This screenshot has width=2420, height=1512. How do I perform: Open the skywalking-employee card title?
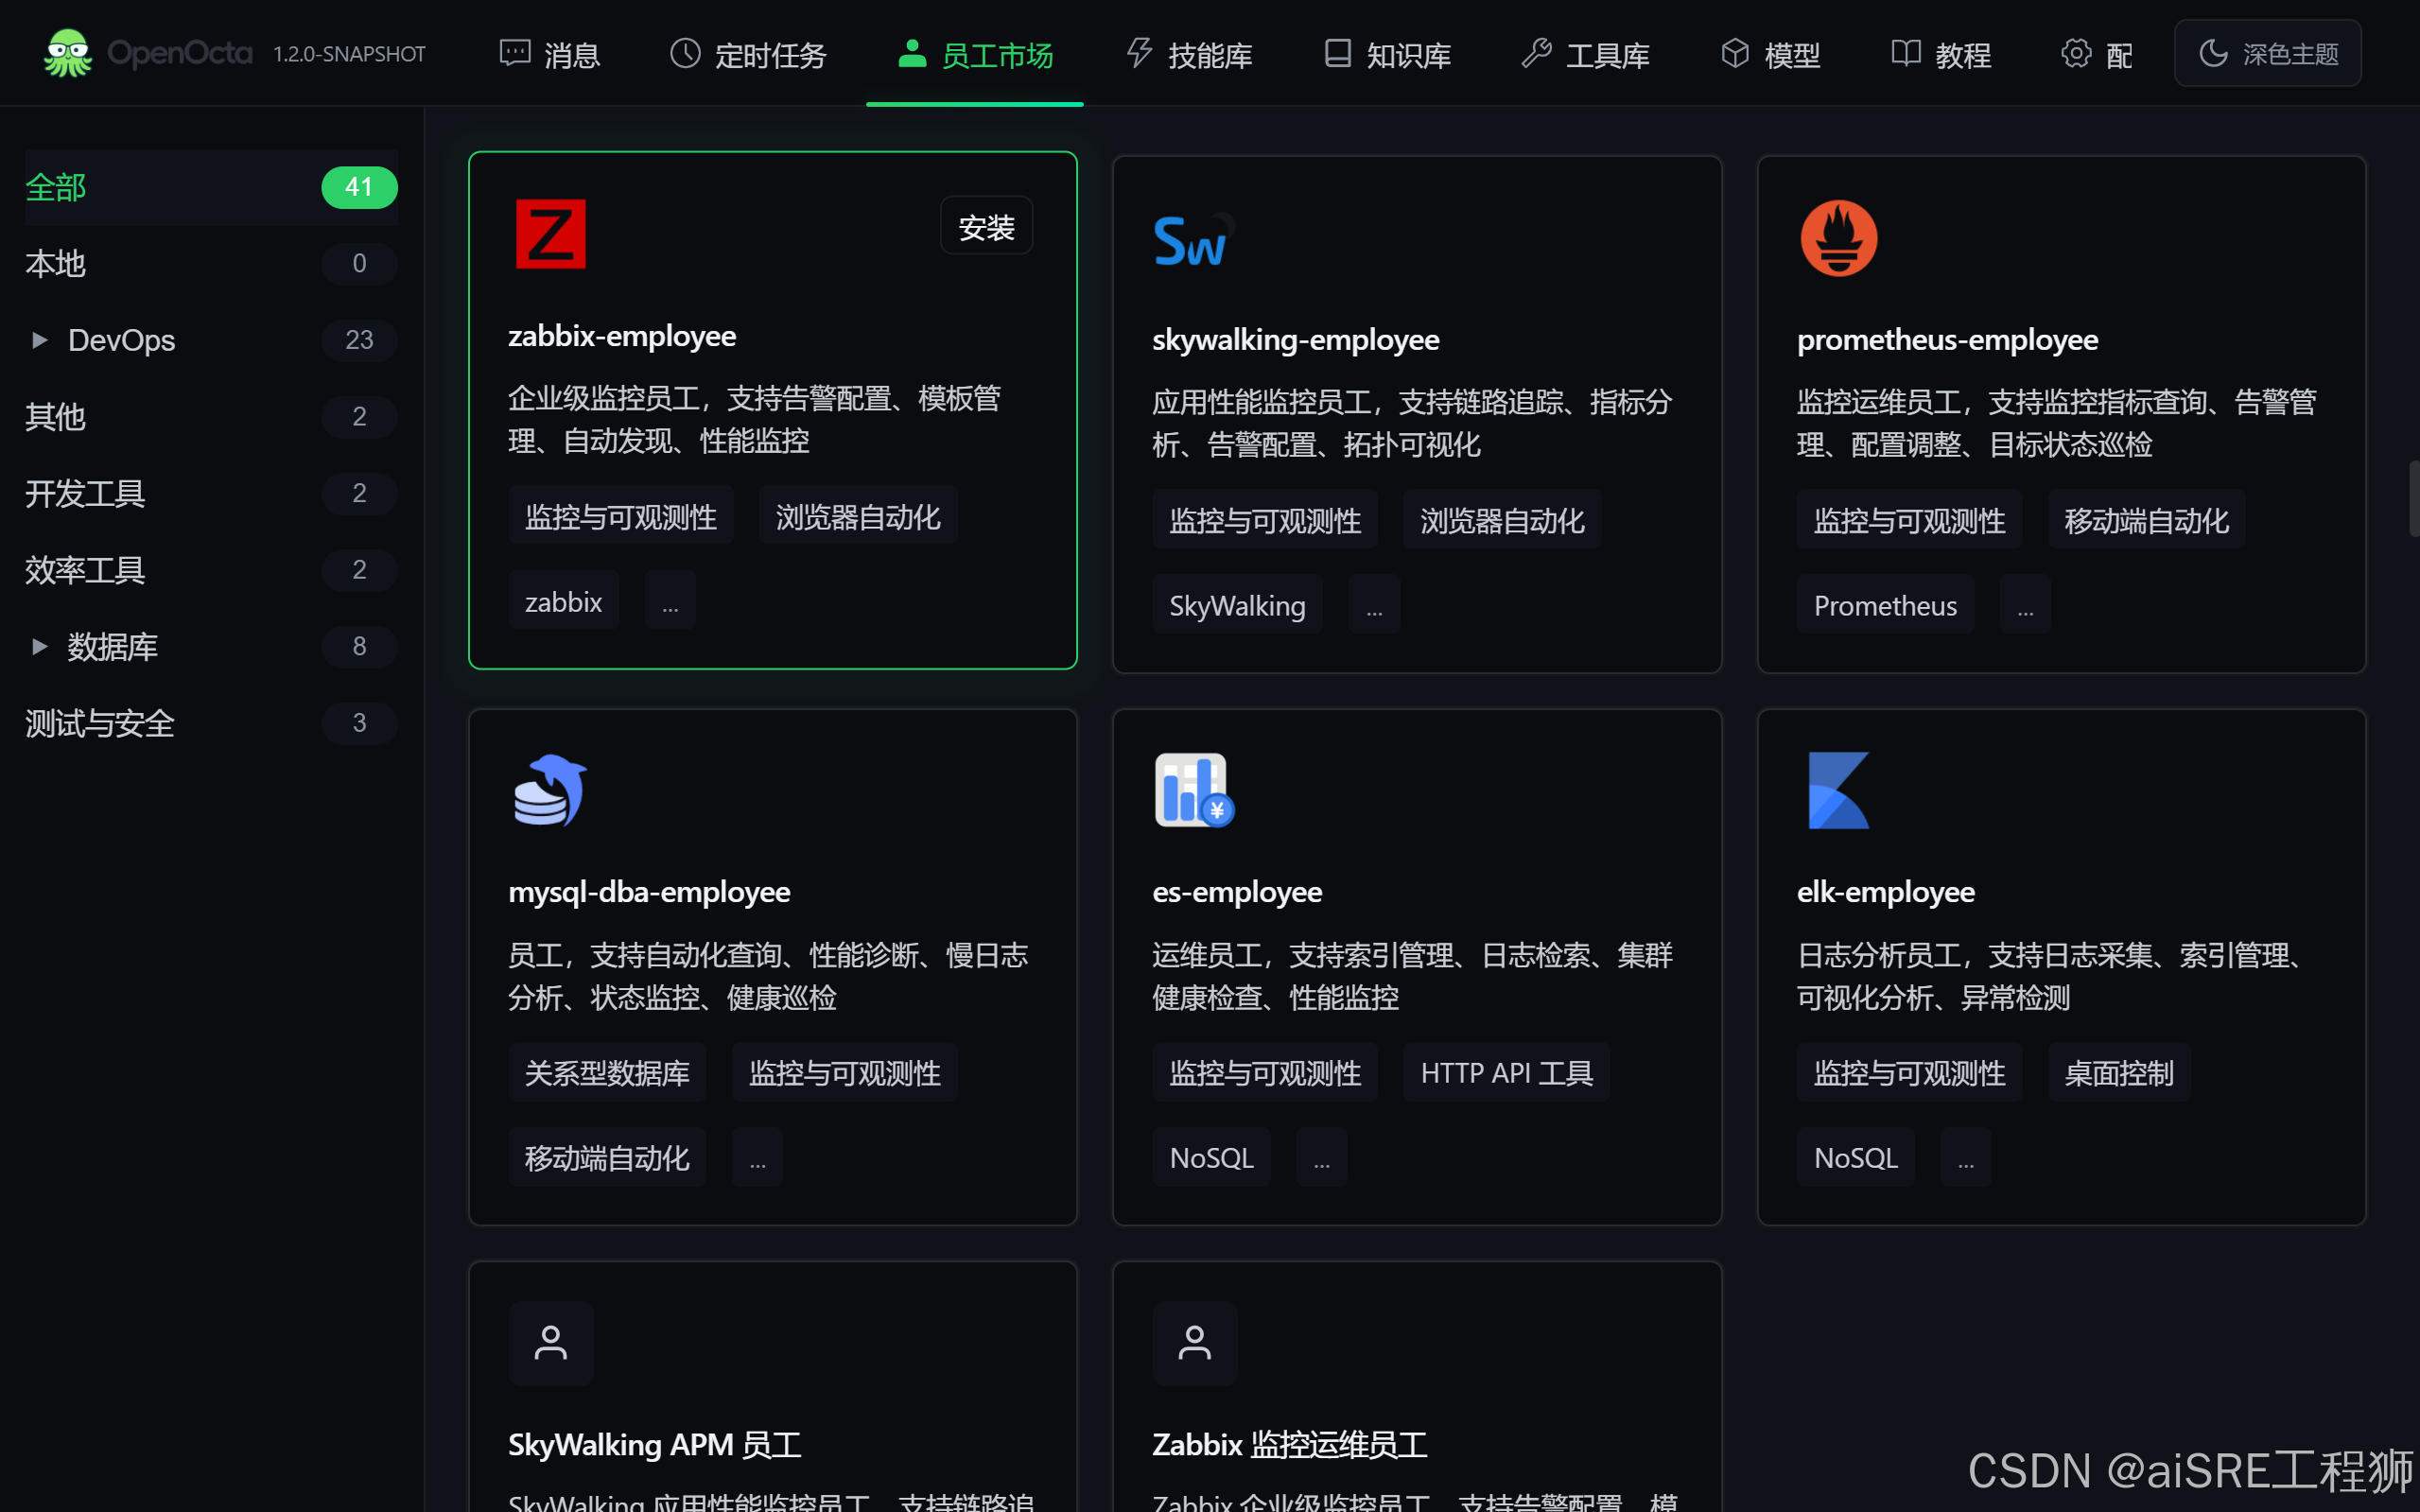(1295, 340)
